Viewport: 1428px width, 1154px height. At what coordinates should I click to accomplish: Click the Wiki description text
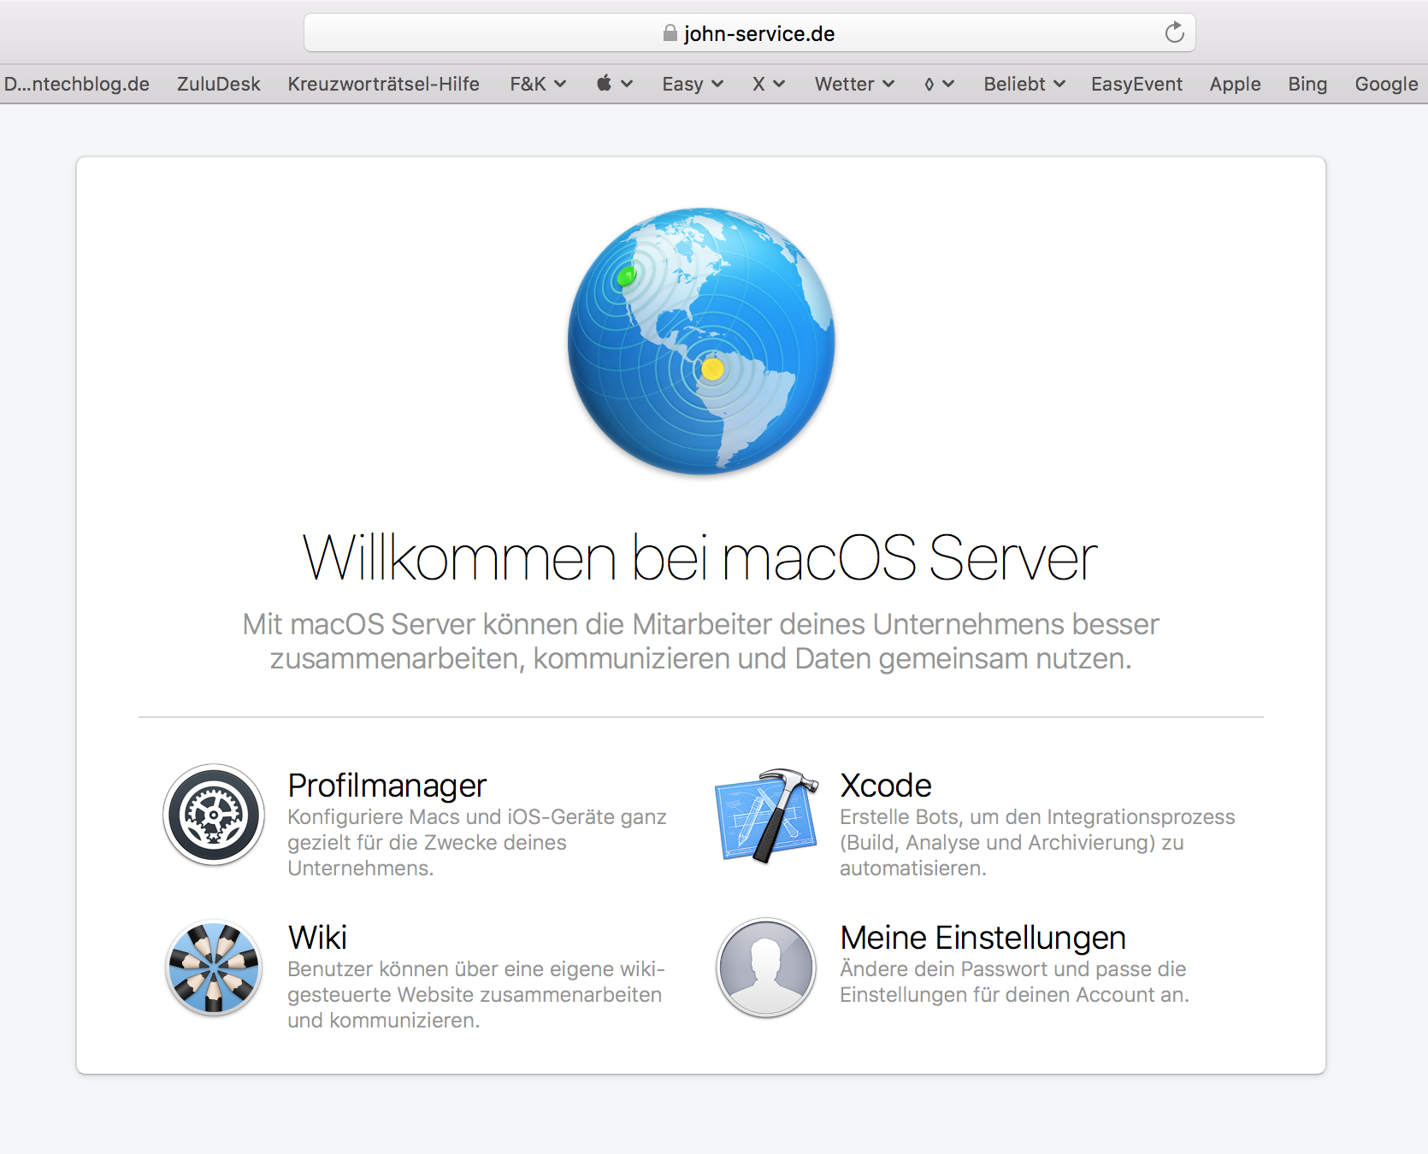476,994
